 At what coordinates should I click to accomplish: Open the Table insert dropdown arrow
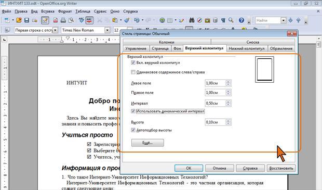176,20
